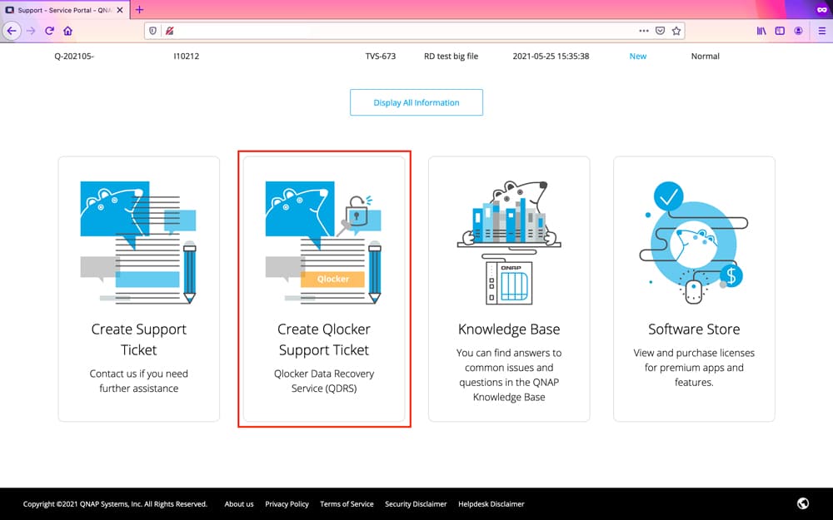The width and height of the screenshot is (833, 520).
Task: Click the Software Store illustration
Action: (x=694, y=242)
